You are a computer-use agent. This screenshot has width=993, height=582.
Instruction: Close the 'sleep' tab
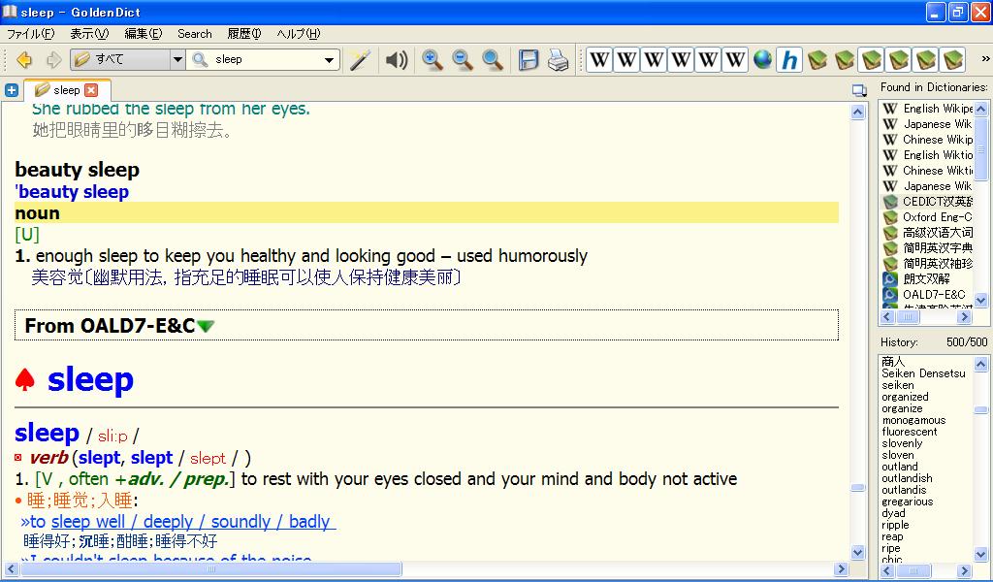click(x=91, y=90)
